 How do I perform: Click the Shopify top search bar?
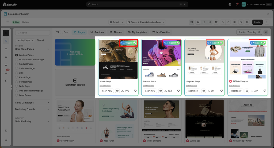(x=137, y=4)
